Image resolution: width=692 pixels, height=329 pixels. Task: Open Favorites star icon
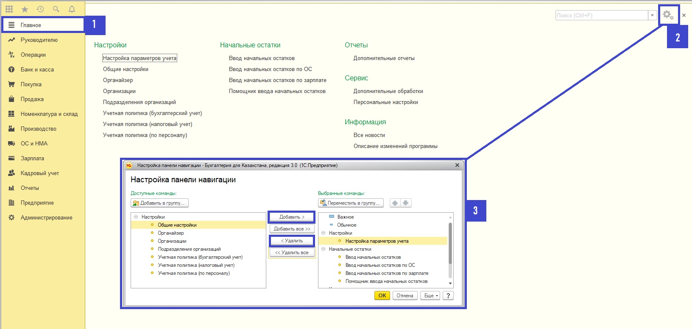click(25, 9)
